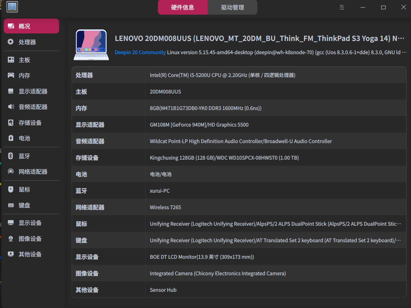Click the GM108M GeForce 940M value
Screen dimensions: 411x308
[x=199, y=125]
